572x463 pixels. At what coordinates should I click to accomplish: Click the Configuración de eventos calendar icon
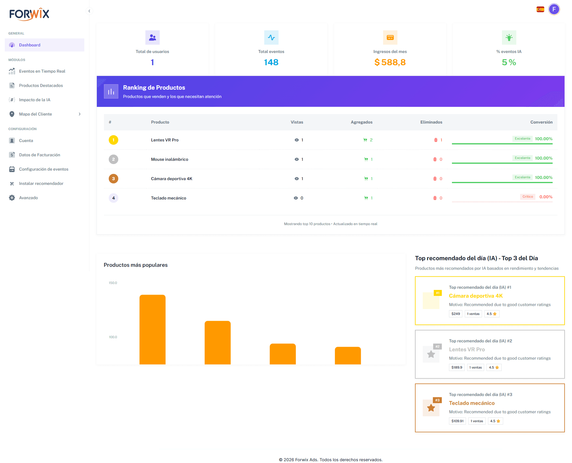click(12, 169)
